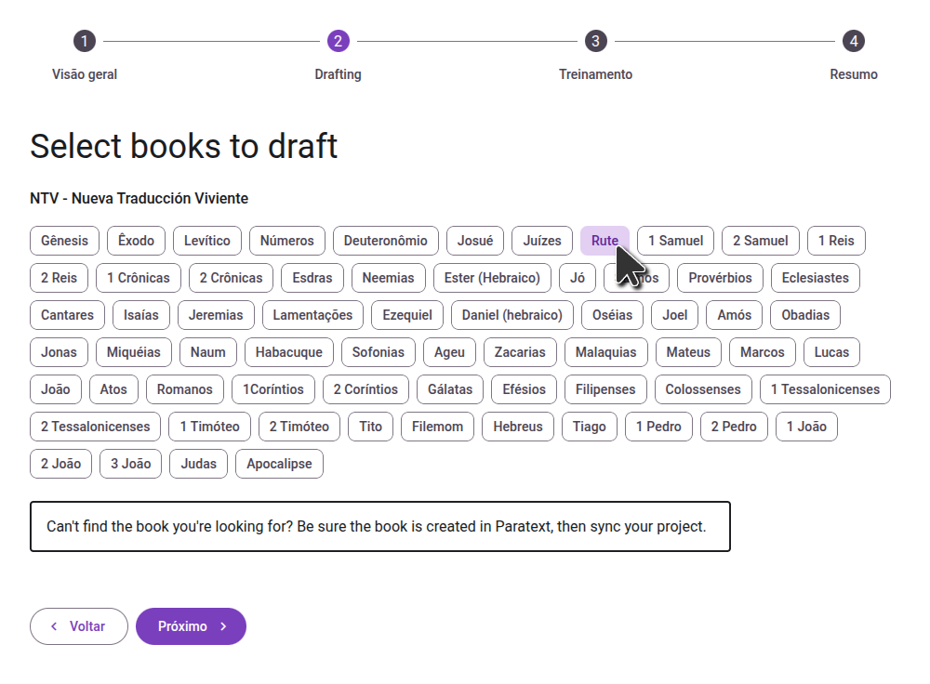Continue with the Próximo button
The width and height of the screenshot is (930, 684).
tap(191, 625)
